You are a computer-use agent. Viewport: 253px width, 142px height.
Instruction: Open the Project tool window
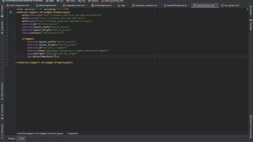tap(2, 11)
